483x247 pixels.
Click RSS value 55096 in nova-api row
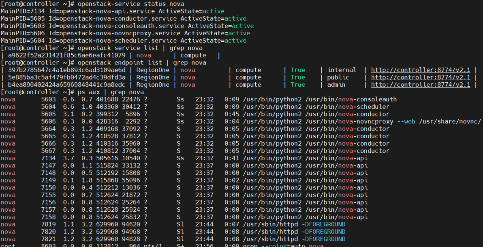point(131,180)
